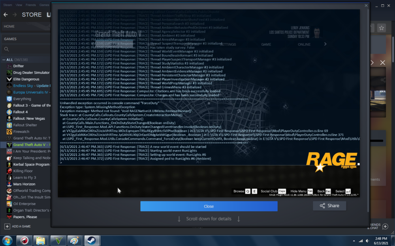Click the Drifter game icon
Image resolution: width=395 pixels, height=246 pixels.
click(x=9, y=66)
